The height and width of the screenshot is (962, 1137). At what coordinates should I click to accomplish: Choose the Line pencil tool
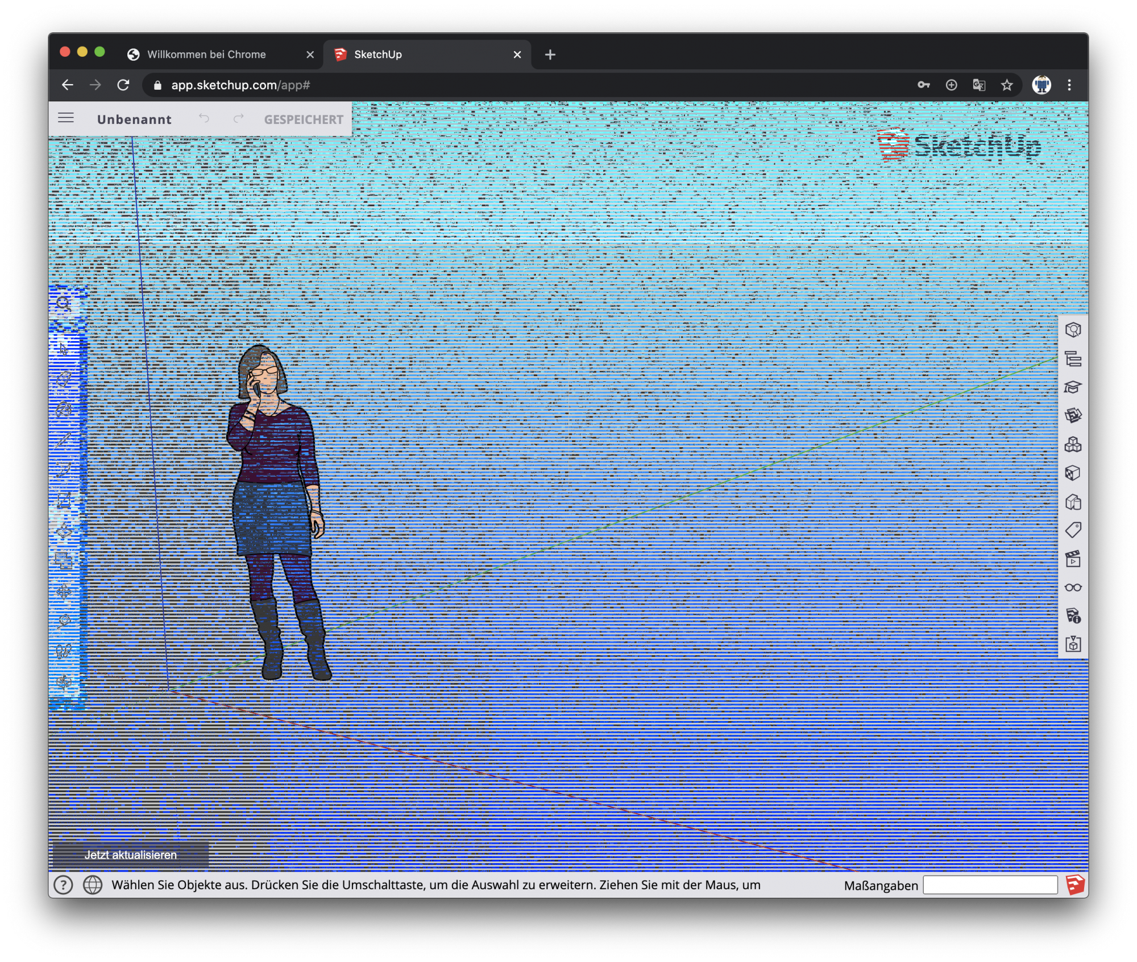tap(64, 440)
